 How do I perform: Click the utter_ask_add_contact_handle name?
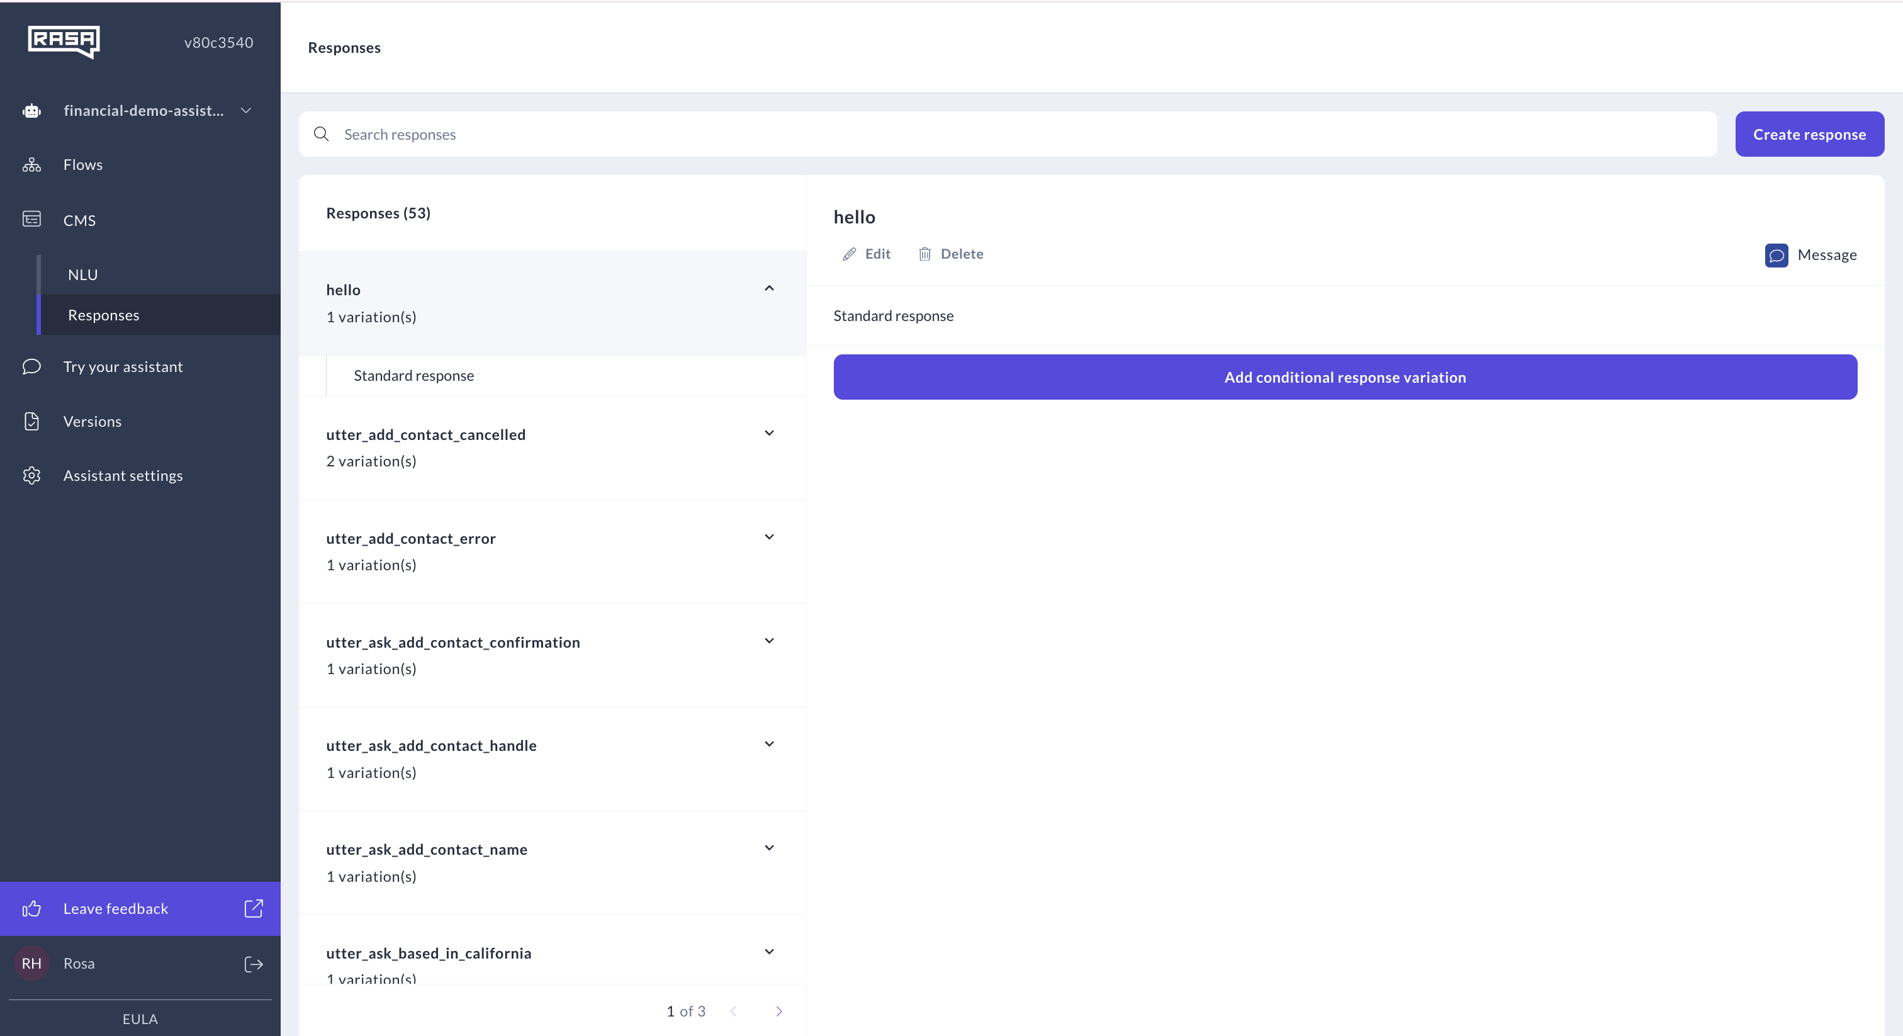[432, 746]
